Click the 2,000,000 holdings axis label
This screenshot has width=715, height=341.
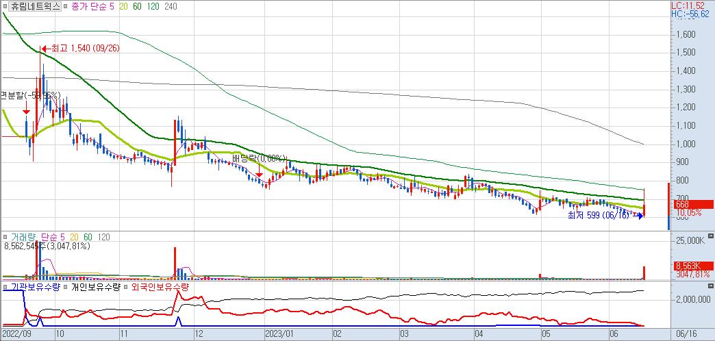coord(692,299)
